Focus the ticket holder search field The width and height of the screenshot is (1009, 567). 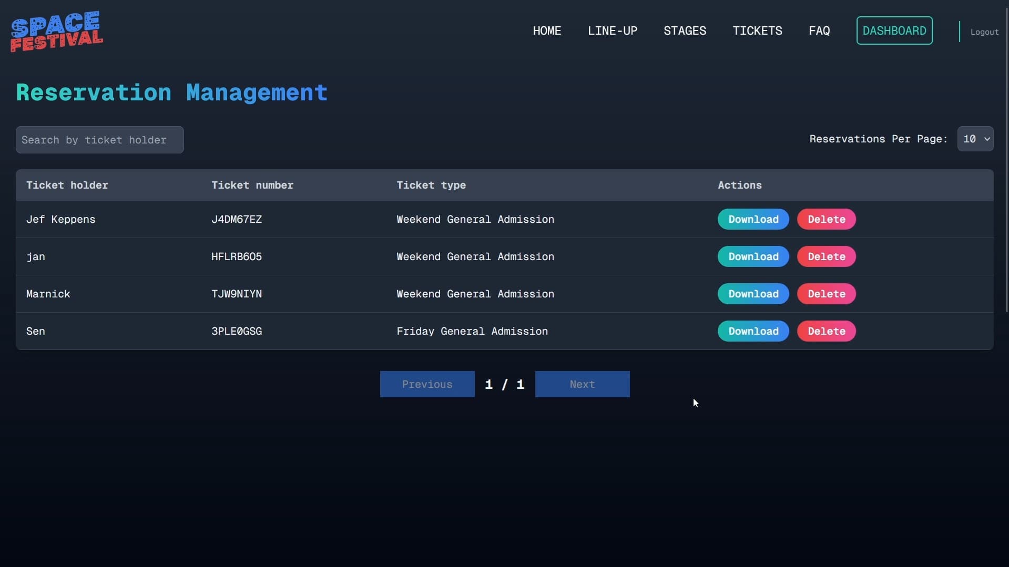(x=100, y=140)
